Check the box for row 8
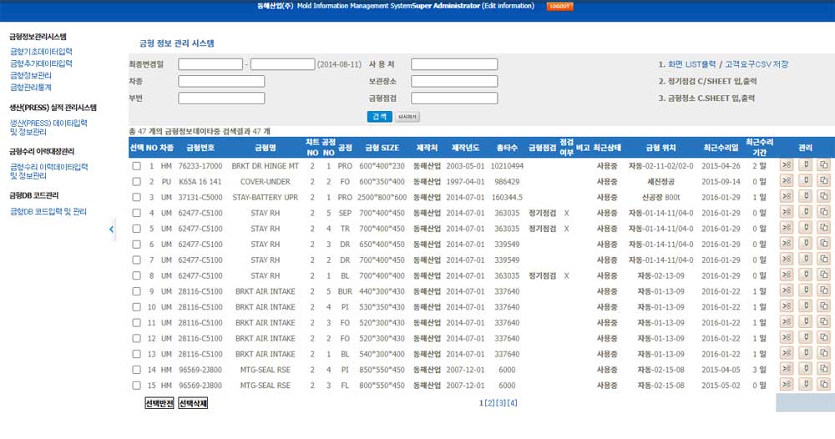The height and width of the screenshot is (439, 835). click(x=137, y=275)
